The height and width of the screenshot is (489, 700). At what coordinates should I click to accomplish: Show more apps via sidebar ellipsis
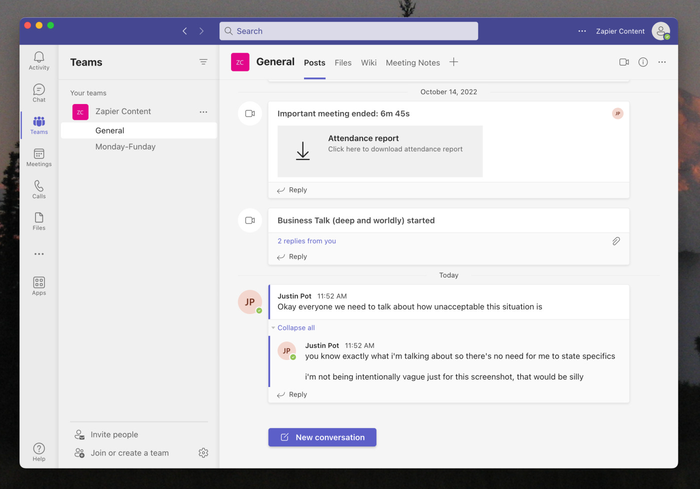(x=39, y=254)
